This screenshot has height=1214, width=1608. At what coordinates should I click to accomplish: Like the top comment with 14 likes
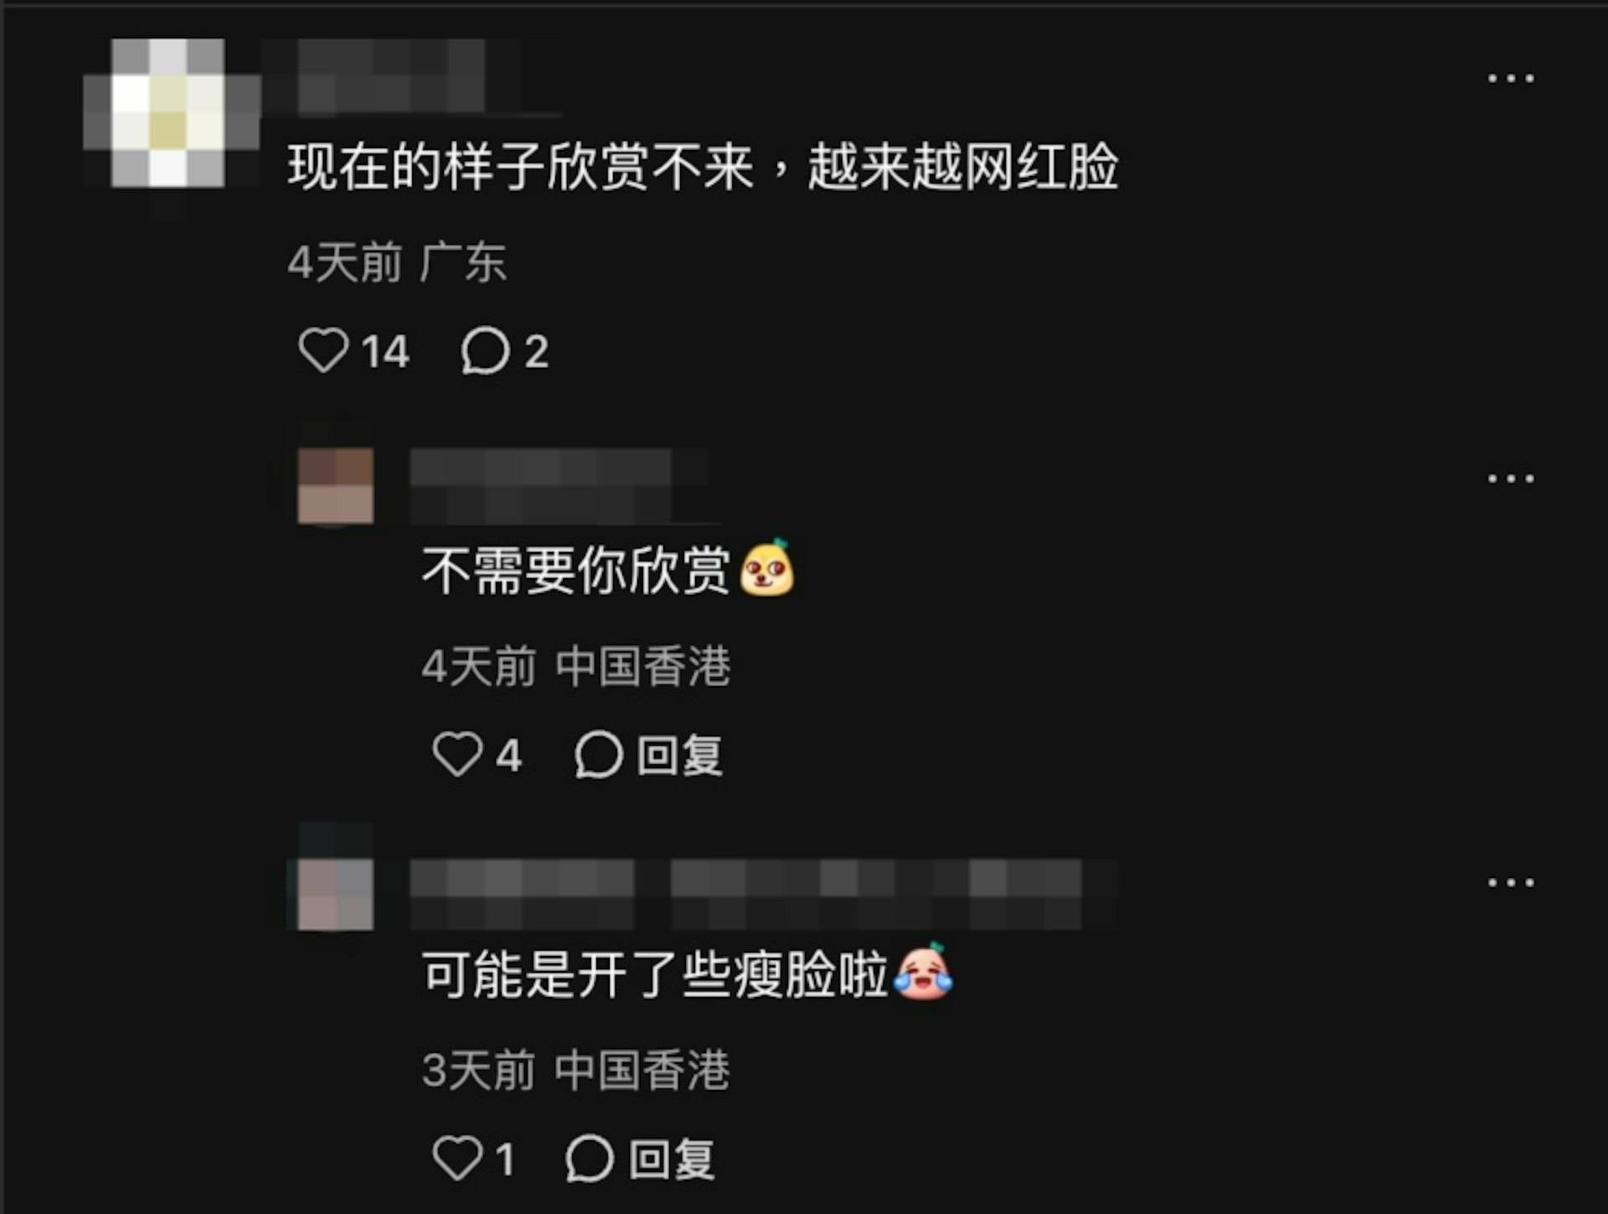click(x=323, y=349)
